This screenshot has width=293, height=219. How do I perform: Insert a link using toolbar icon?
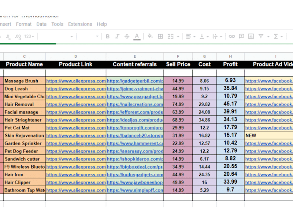pos(232,36)
